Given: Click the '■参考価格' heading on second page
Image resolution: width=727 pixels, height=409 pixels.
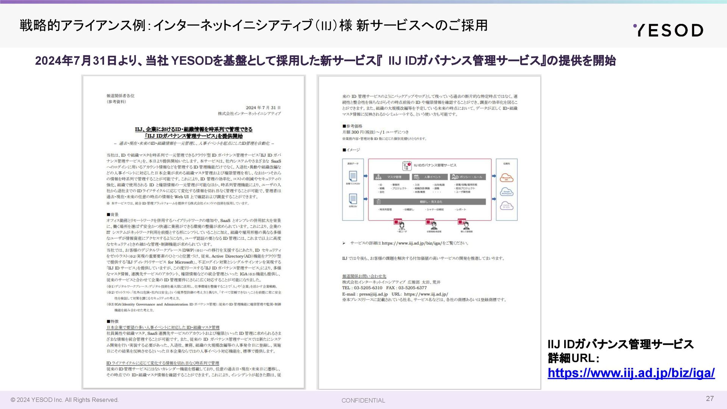Looking at the screenshot, I should coord(352,126).
